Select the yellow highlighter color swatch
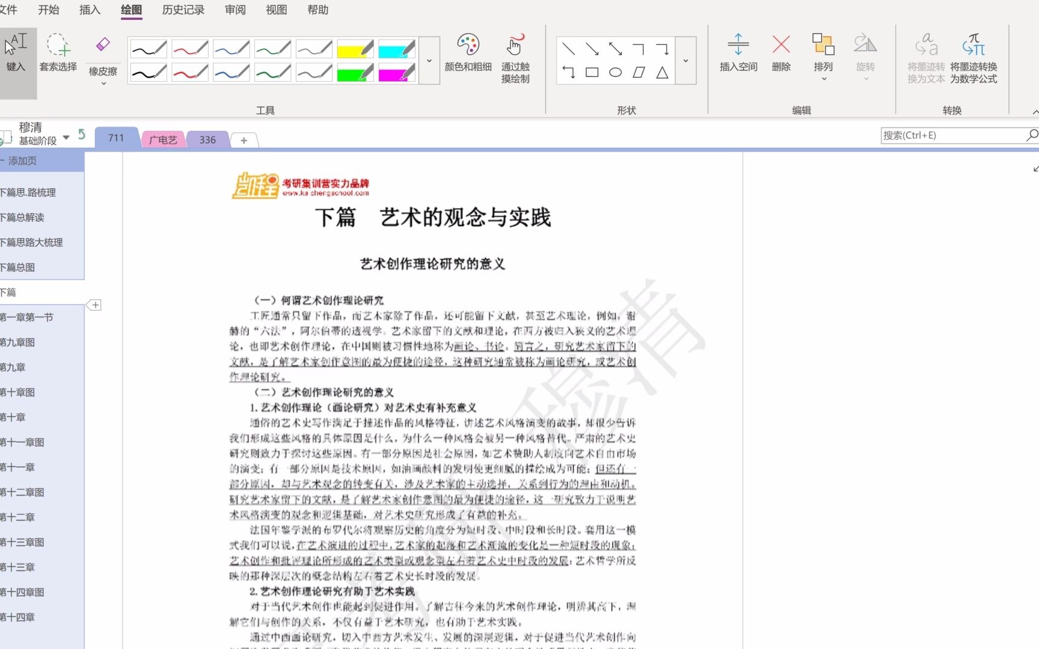1039x649 pixels. [x=355, y=49]
